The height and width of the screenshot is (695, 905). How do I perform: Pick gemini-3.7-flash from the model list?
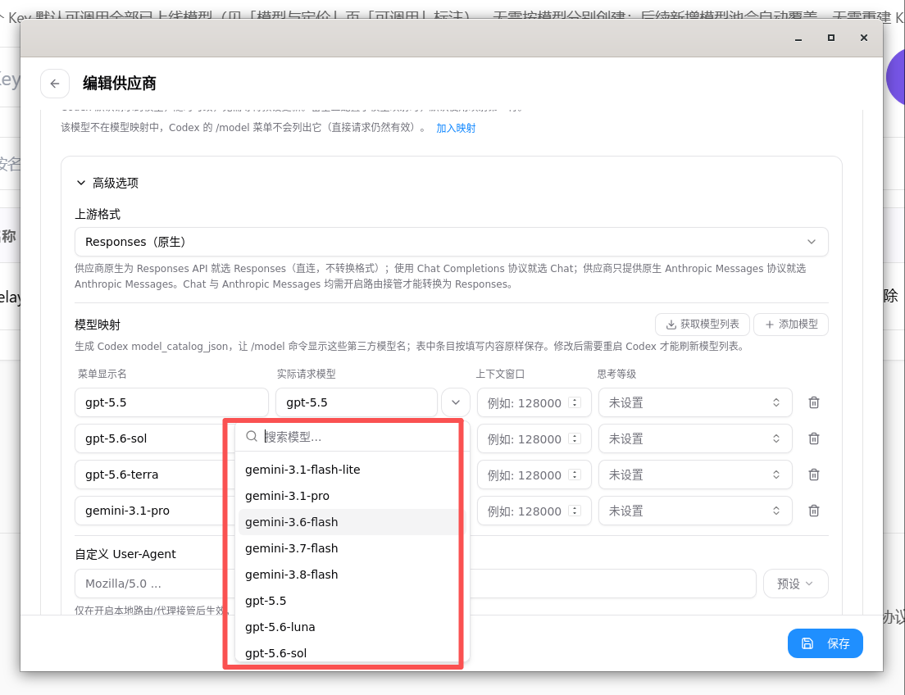(x=348, y=548)
